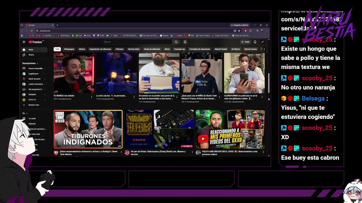Select the Música filter chip

82,49
